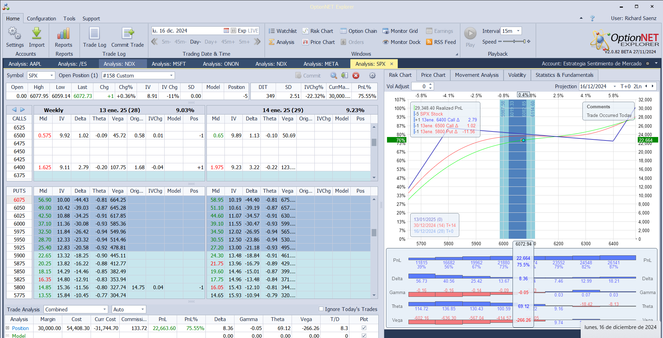Click the Play playback button
663x338 pixels.
[470, 34]
